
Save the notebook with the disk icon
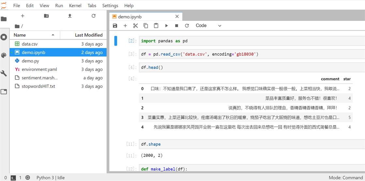115,25
